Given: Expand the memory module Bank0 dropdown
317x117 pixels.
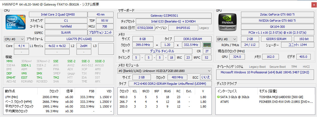Looking at the screenshot, I should click(164, 71).
